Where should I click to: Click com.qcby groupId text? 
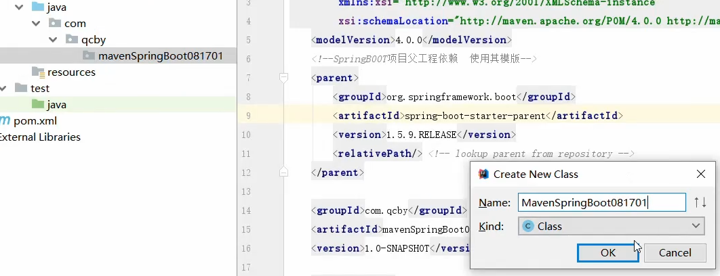pyautogui.click(x=386, y=210)
